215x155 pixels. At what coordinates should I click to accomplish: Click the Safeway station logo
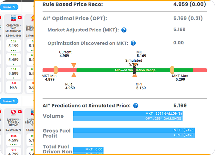click(14, 112)
